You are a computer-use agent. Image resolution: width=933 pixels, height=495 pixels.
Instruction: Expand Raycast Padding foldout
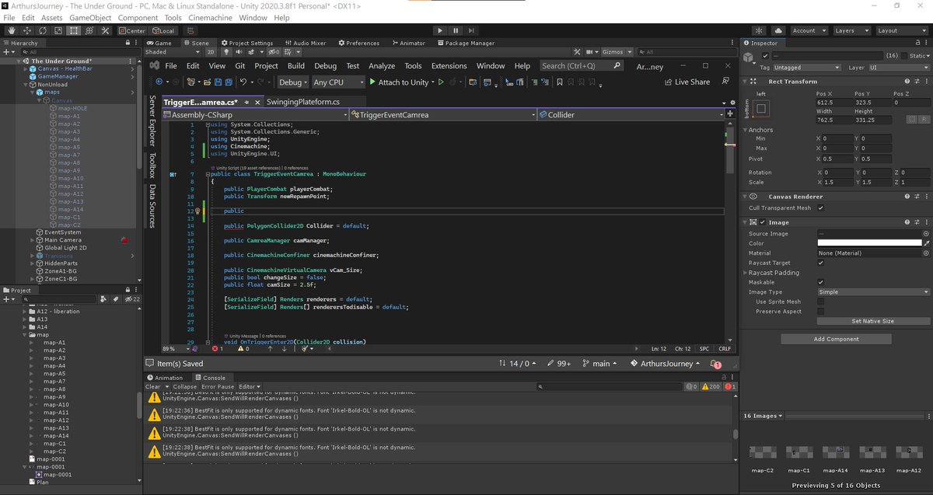(745, 273)
